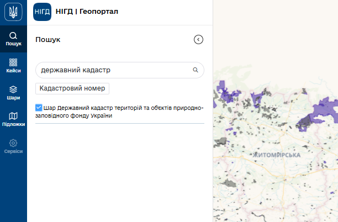Open the Підложки basemaps panel
This screenshot has width=338, height=222.
13,119
